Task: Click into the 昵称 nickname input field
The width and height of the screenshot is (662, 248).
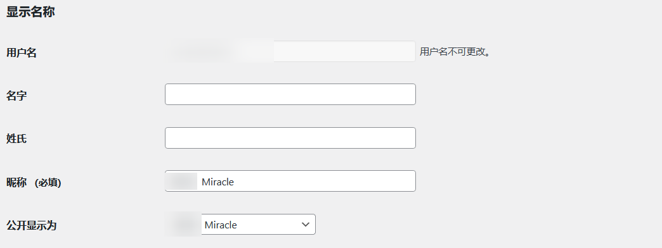Action: coord(290,181)
